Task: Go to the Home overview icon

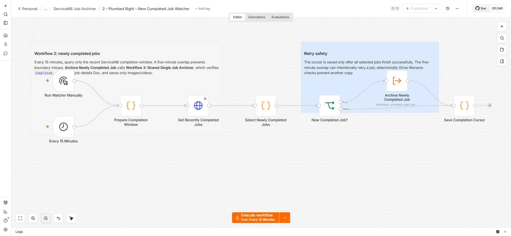Action: (x=6, y=35)
